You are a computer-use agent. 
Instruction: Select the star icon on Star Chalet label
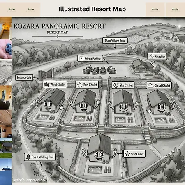pos(127,154)
